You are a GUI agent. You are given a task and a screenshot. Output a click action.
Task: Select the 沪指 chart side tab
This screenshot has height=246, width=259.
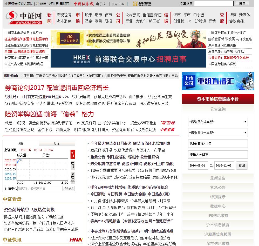pyautogui.click(x=73, y=154)
